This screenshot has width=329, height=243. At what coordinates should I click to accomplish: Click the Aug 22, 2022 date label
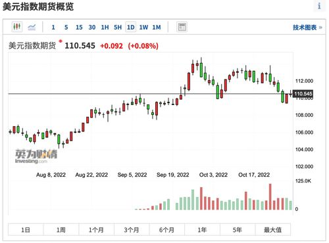tap(91, 175)
